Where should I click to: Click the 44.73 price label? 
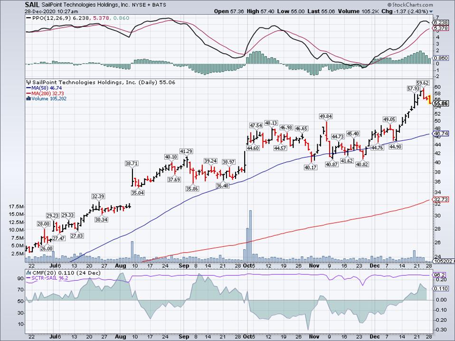click(338, 136)
